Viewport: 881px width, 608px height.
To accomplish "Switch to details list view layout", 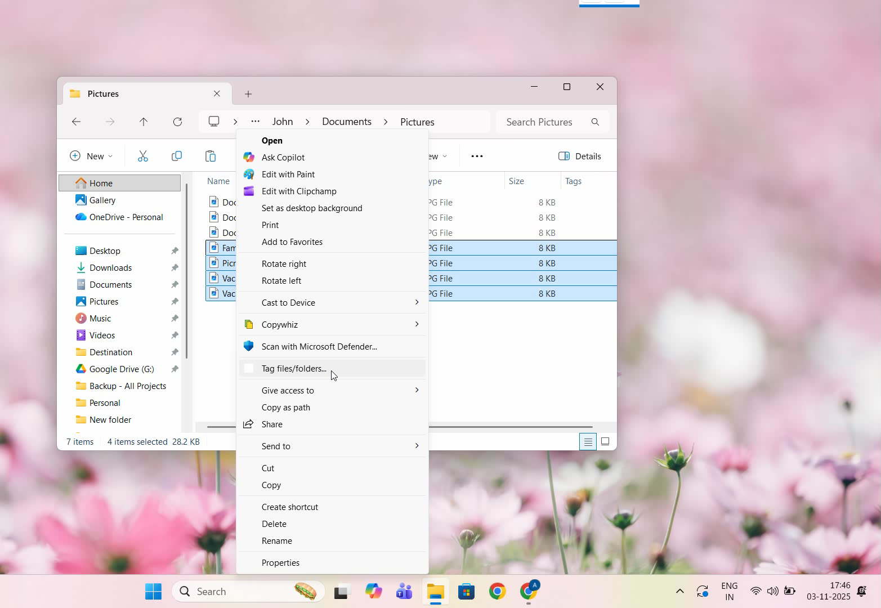I will pyautogui.click(x=588, y=442).
